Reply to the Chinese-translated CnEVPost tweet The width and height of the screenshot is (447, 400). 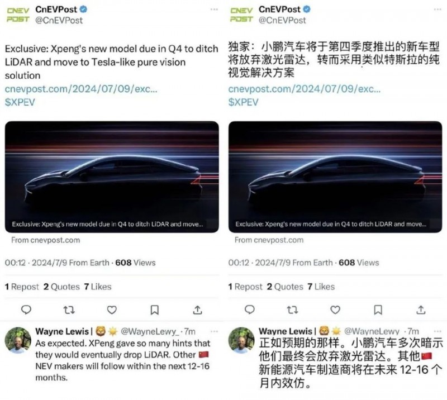(250, 309)
